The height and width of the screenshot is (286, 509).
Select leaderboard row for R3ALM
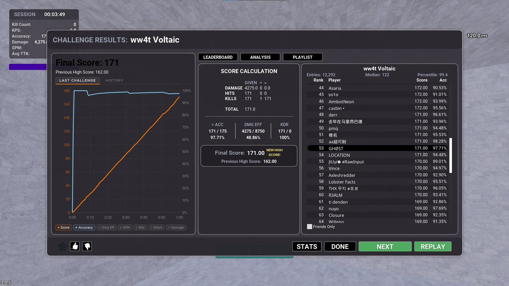coord(378,195)
